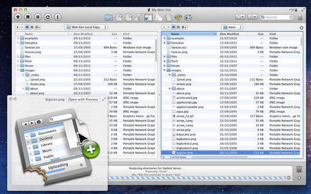Cancel the analyzing progress with the X

(x=289, y=178)
